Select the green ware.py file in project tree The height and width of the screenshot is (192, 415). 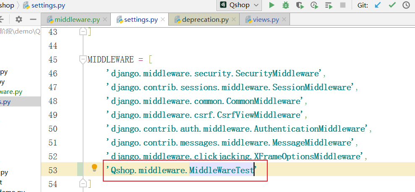(x=11, y=92)
